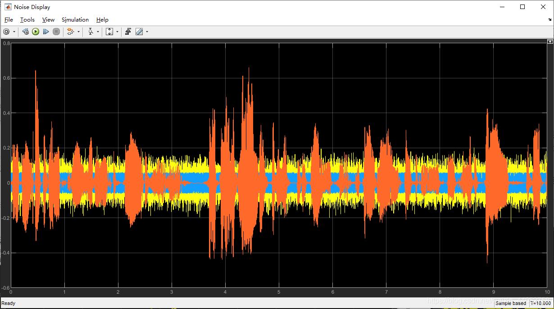Select the Zoom tool icon

(x=91, y=32)
